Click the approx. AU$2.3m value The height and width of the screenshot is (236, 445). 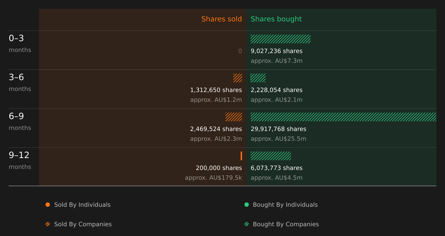click(216, 139)
